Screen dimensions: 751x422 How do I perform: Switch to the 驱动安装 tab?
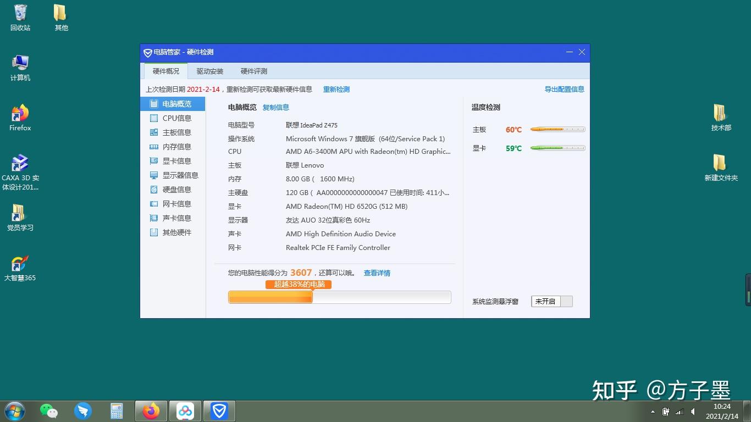210,71
